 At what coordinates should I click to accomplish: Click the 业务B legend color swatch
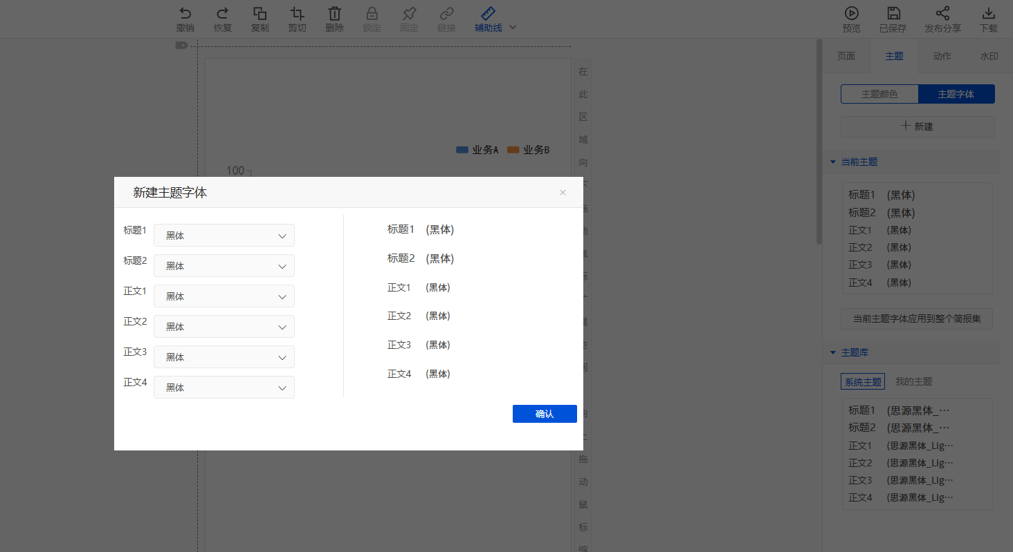coord(513,150)
